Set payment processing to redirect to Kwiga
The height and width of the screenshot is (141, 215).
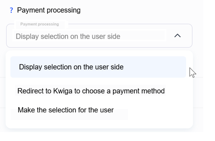point(91,91)
